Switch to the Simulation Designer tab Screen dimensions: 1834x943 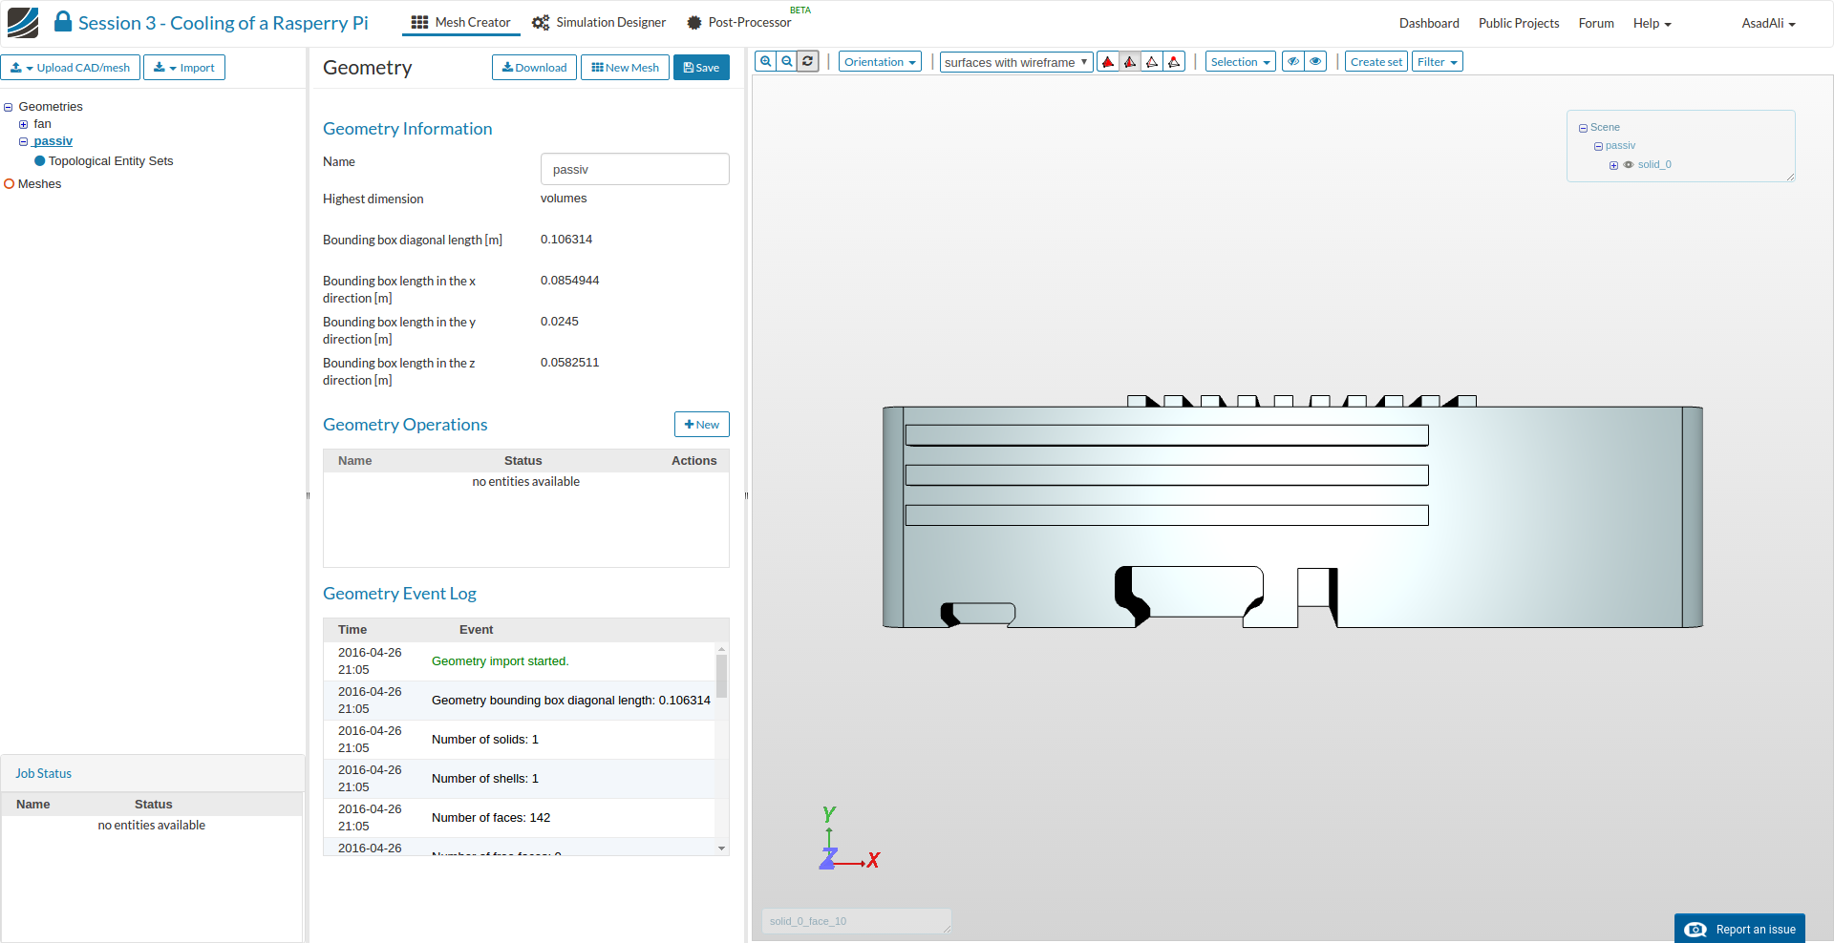(x=599, y=23)
